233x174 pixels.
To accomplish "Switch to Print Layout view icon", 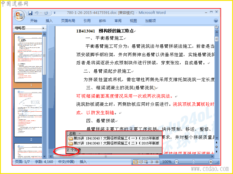I will point(136,162).
